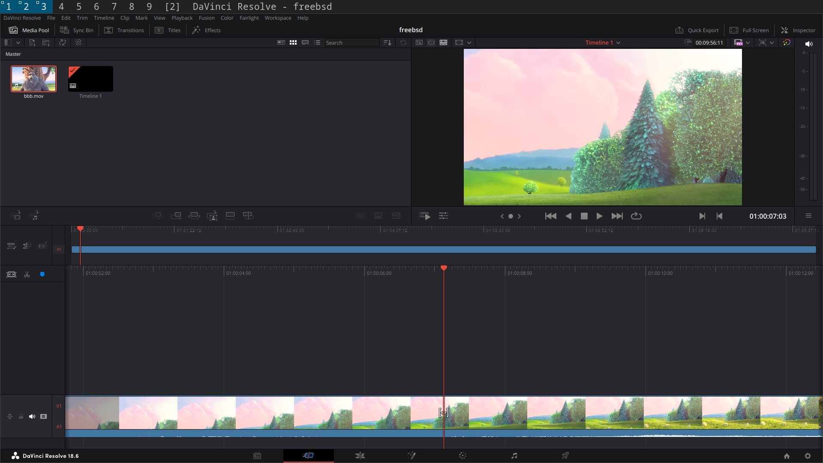This screenshot has height=463, width=823.
Task: Switch viewer to Full Screen
Action: pyautogui.click(x=749, y=30)
